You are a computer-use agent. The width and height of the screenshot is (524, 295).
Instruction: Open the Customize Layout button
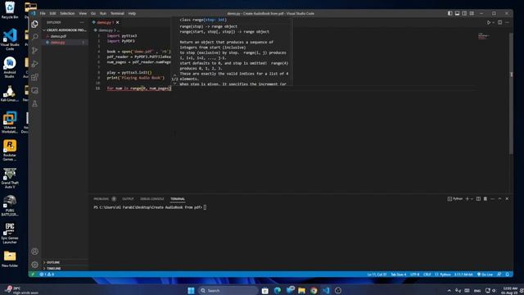[x=472, y=13]
